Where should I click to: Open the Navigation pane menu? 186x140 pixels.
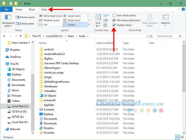tap(8, 20)
